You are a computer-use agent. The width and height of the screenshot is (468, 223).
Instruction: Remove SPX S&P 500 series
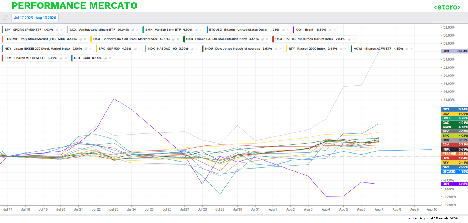tap(140, 49)
